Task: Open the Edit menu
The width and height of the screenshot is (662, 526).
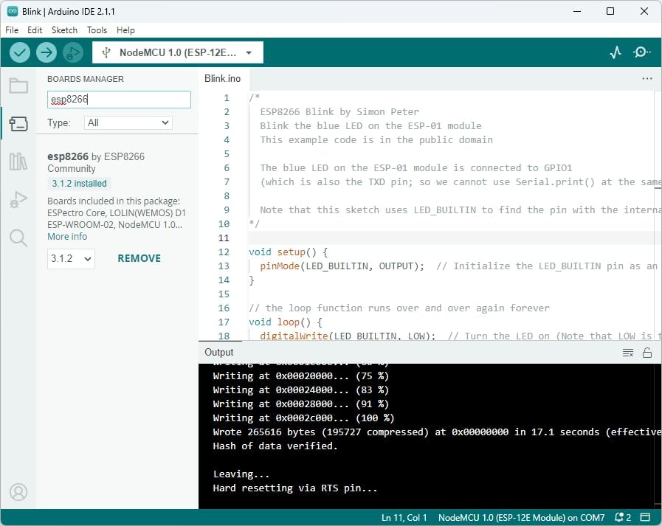Action: coord(35,30)
